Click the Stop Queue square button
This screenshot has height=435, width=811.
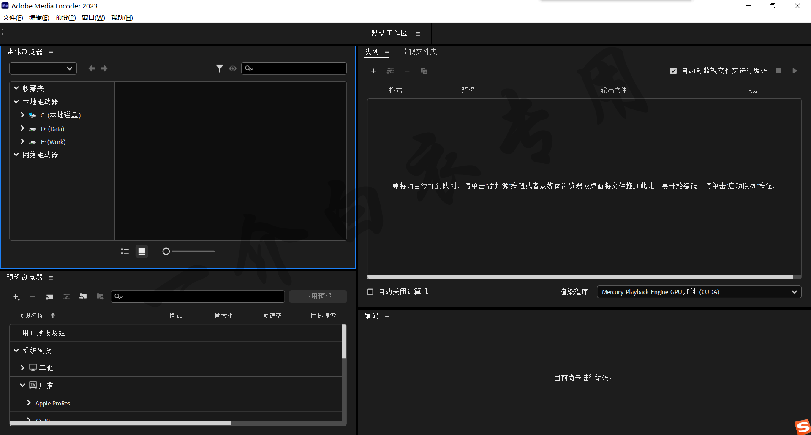(778, 71)
